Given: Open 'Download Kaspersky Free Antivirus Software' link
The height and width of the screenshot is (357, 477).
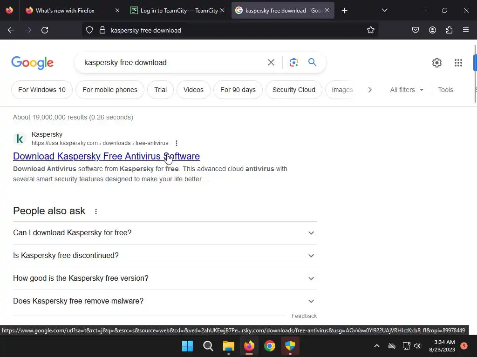Looking at the screenshot, I should click(x=107, y=156).
